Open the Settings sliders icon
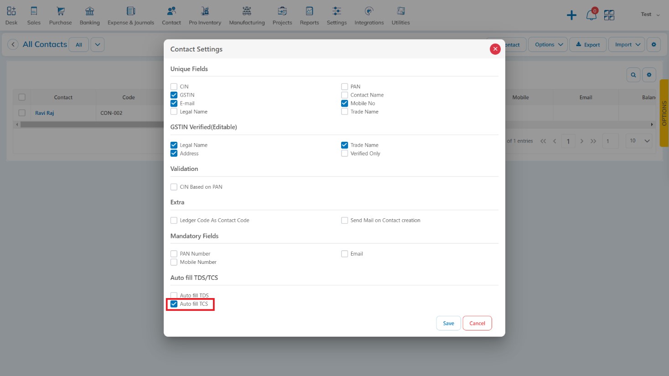 click(x=337, y=11)
